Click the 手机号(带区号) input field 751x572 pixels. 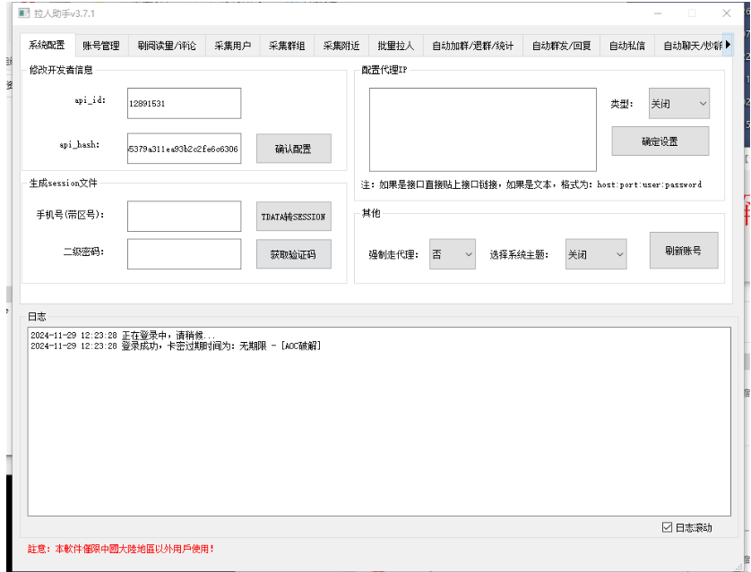[184, 216]
